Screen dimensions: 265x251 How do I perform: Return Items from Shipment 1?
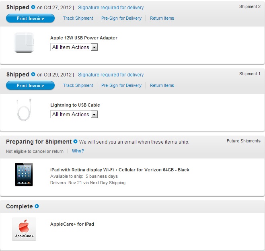pos(162,85)
